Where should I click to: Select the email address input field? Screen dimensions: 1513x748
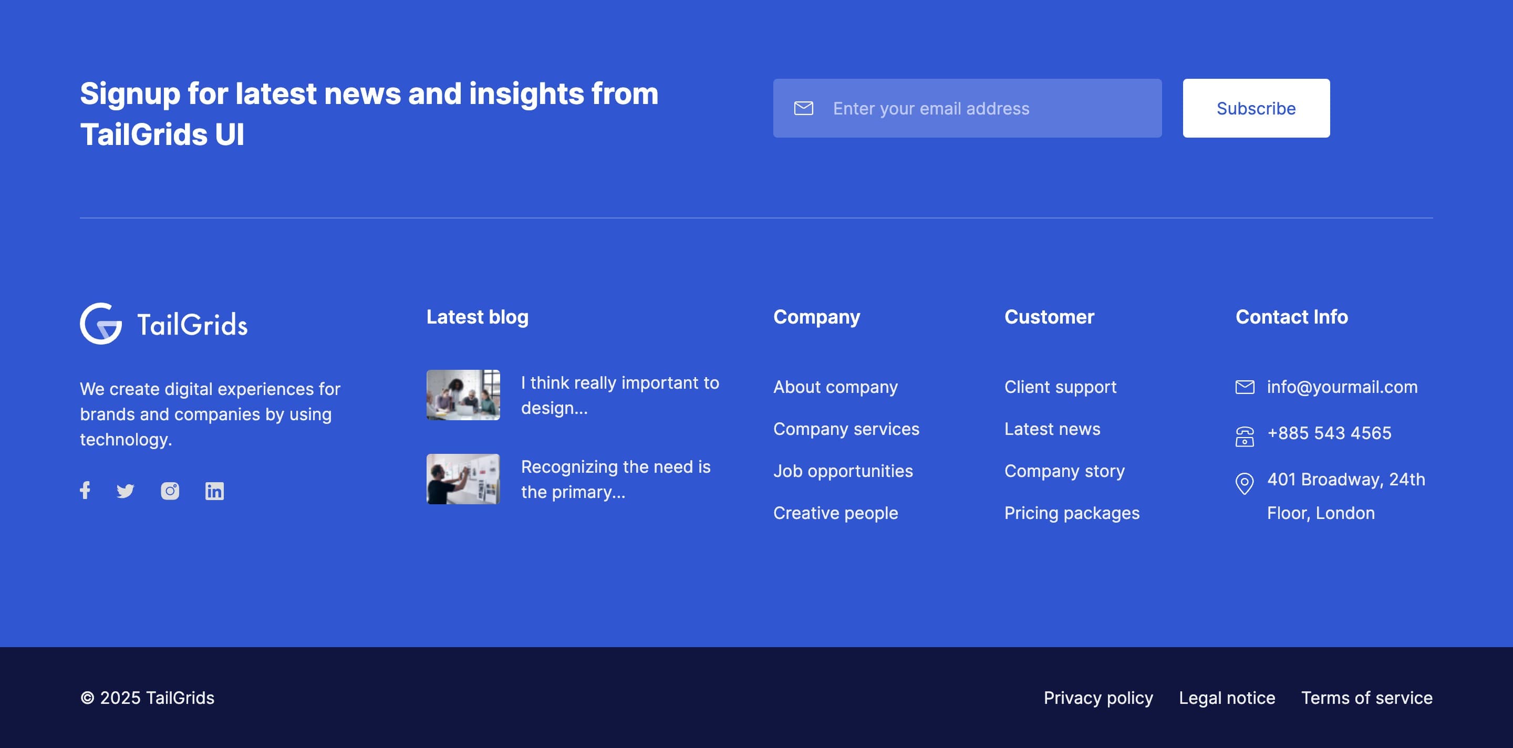pos(967,108)
